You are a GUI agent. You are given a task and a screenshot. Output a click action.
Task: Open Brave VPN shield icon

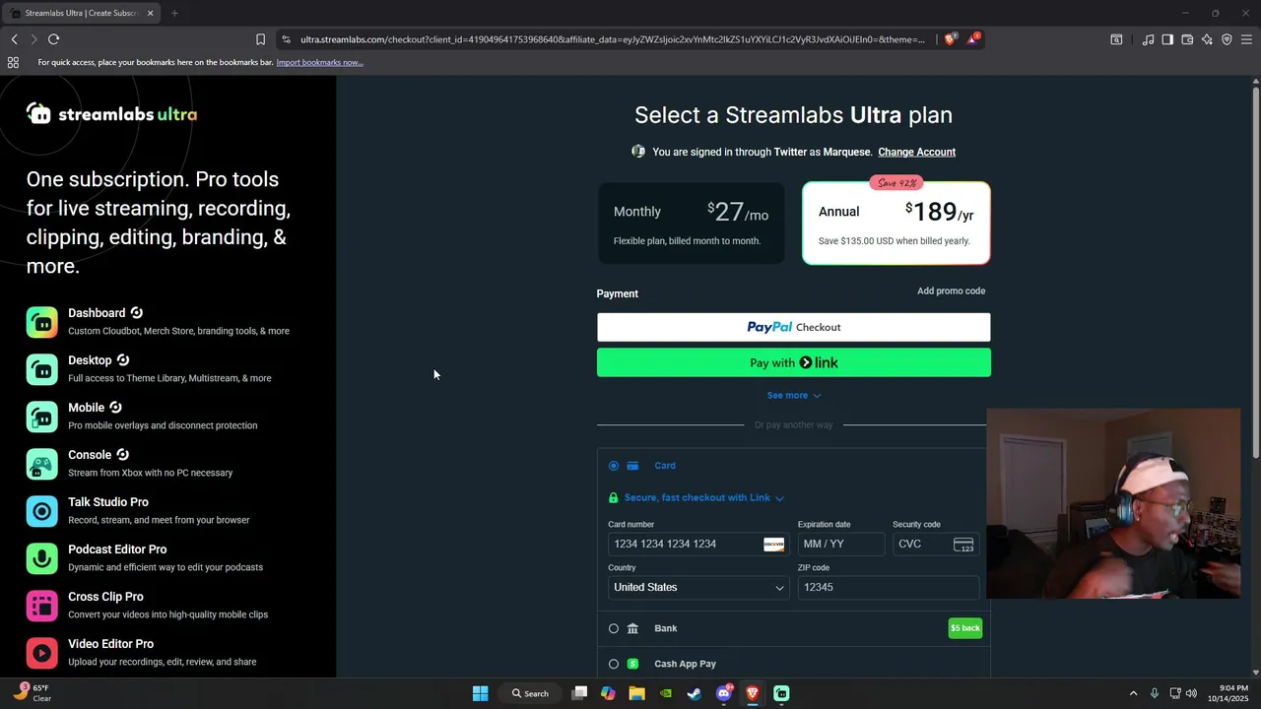1227,39
